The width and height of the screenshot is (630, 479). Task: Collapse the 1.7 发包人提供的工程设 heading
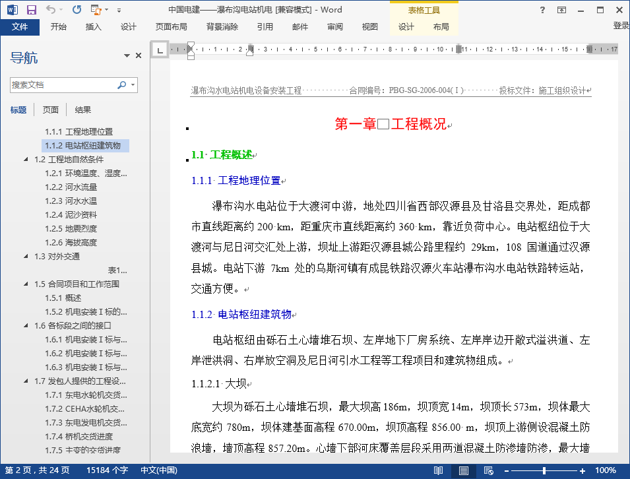[26, 381]
